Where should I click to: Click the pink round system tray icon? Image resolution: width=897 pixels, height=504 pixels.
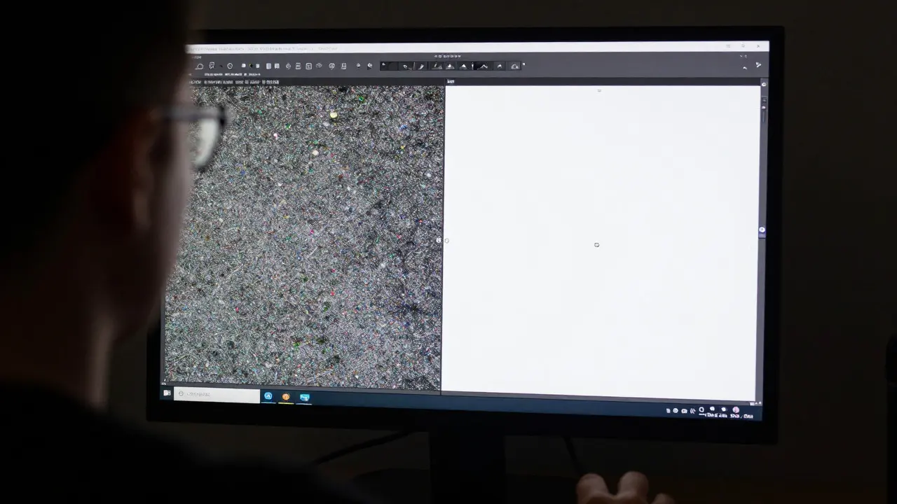tap(736, 409)
